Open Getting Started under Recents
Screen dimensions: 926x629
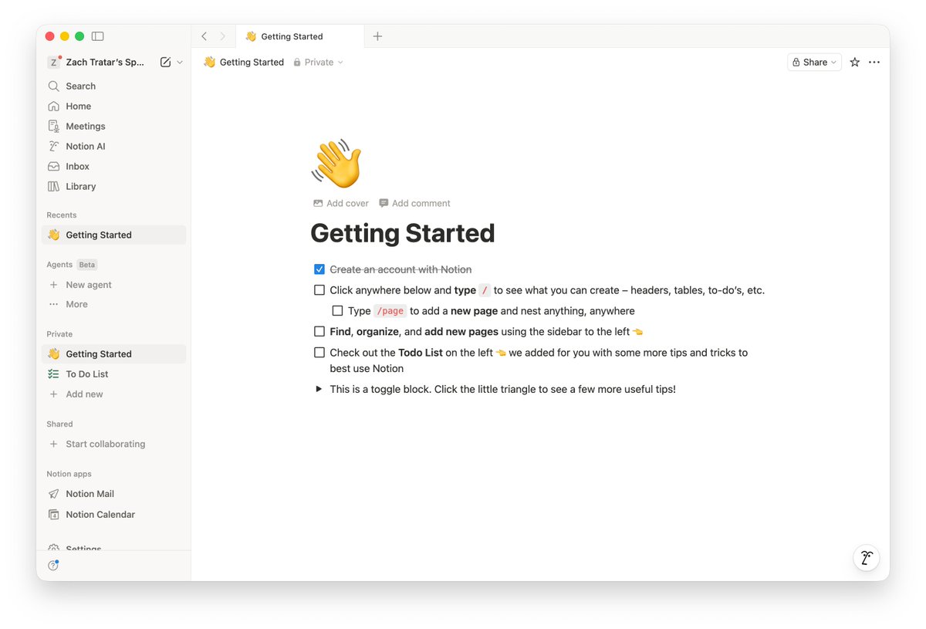113,235
